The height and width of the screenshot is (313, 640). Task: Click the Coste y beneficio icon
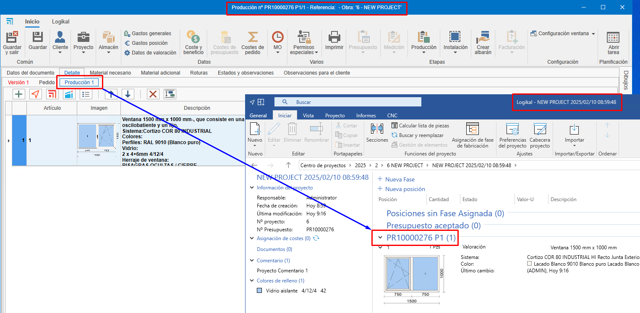(x=193, y=37)
